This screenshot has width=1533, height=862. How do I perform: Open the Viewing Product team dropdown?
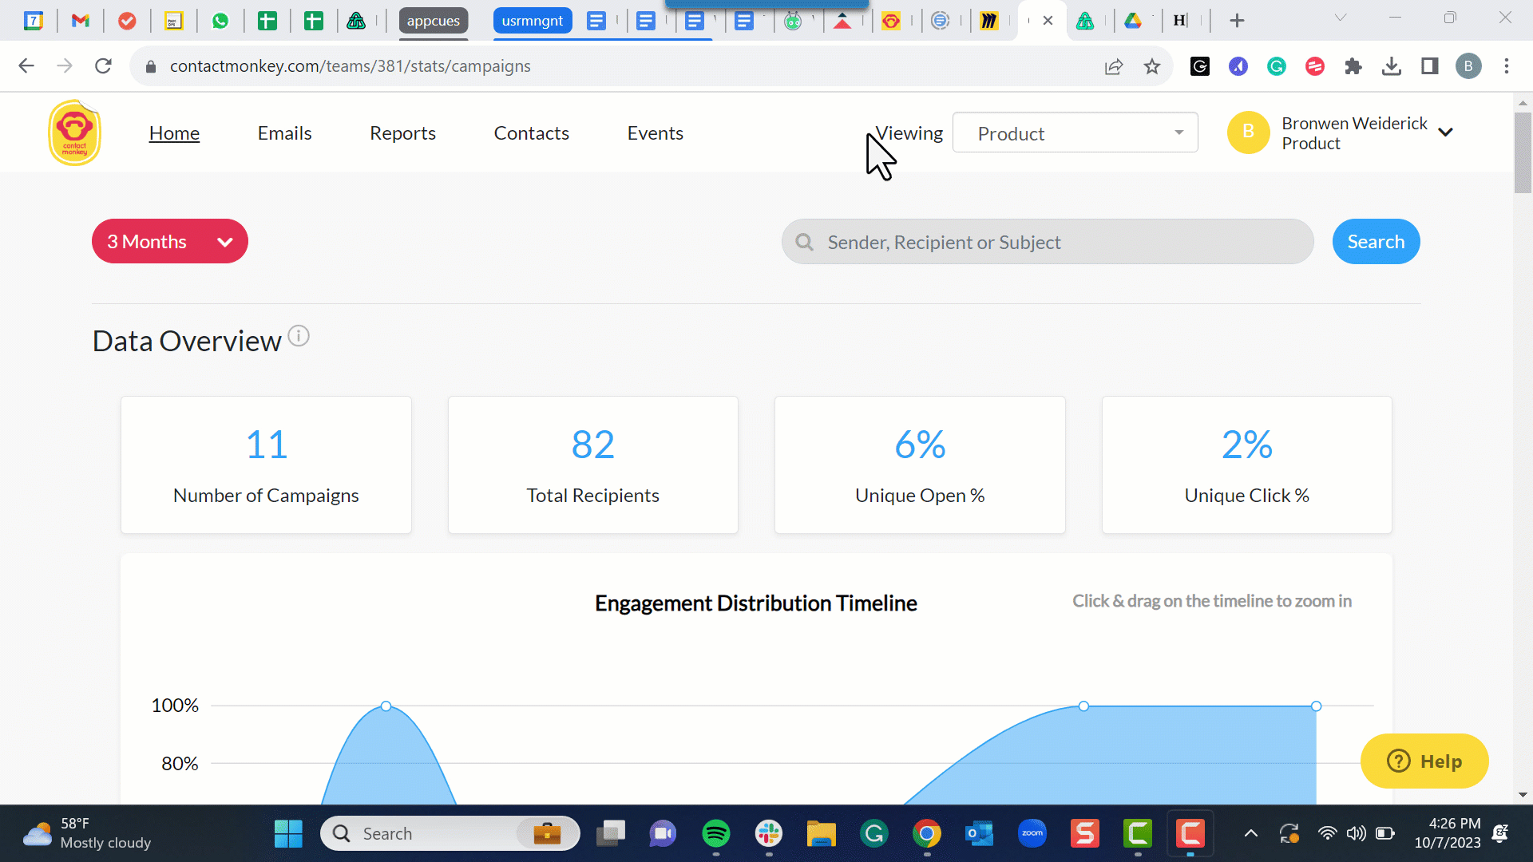point(1075,132)
